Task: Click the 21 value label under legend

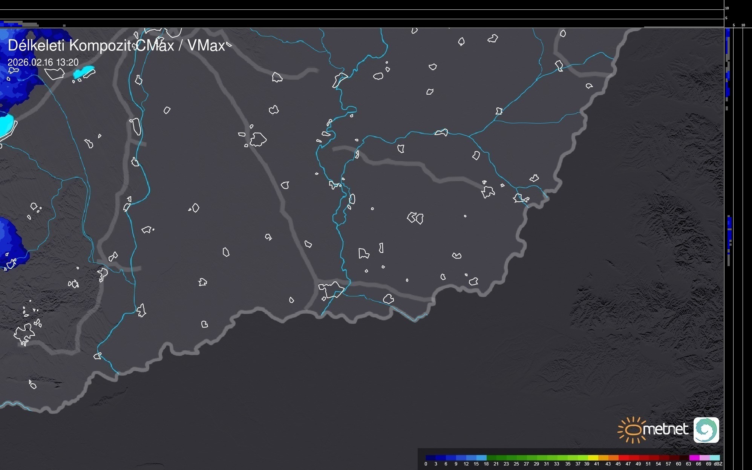Action: tap(496, 464)
